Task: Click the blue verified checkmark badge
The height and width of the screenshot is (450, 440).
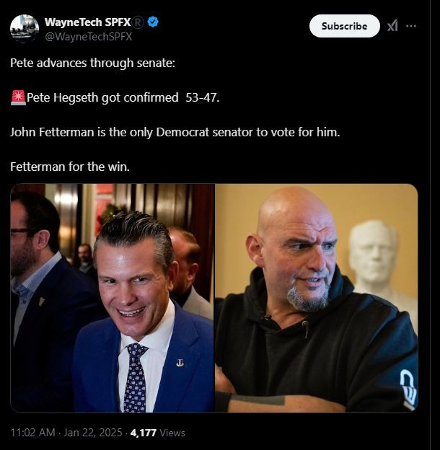Action: pos(153,22)
